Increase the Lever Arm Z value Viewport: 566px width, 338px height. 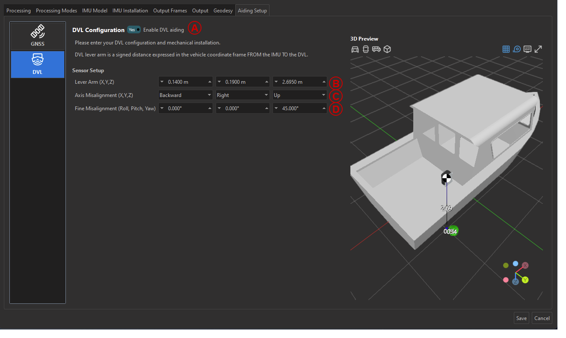324,82
